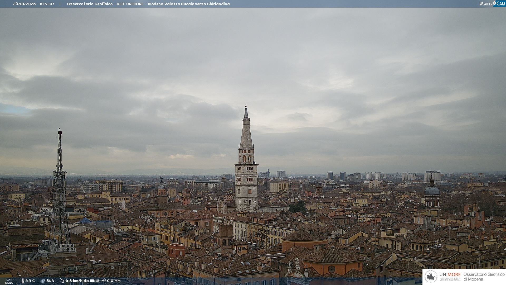
Task: Click the 4.8 km/h da WNW wind reading
Action: point(82,281)
